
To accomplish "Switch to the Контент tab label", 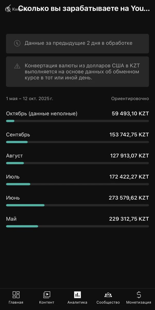I will coord(47,303).
